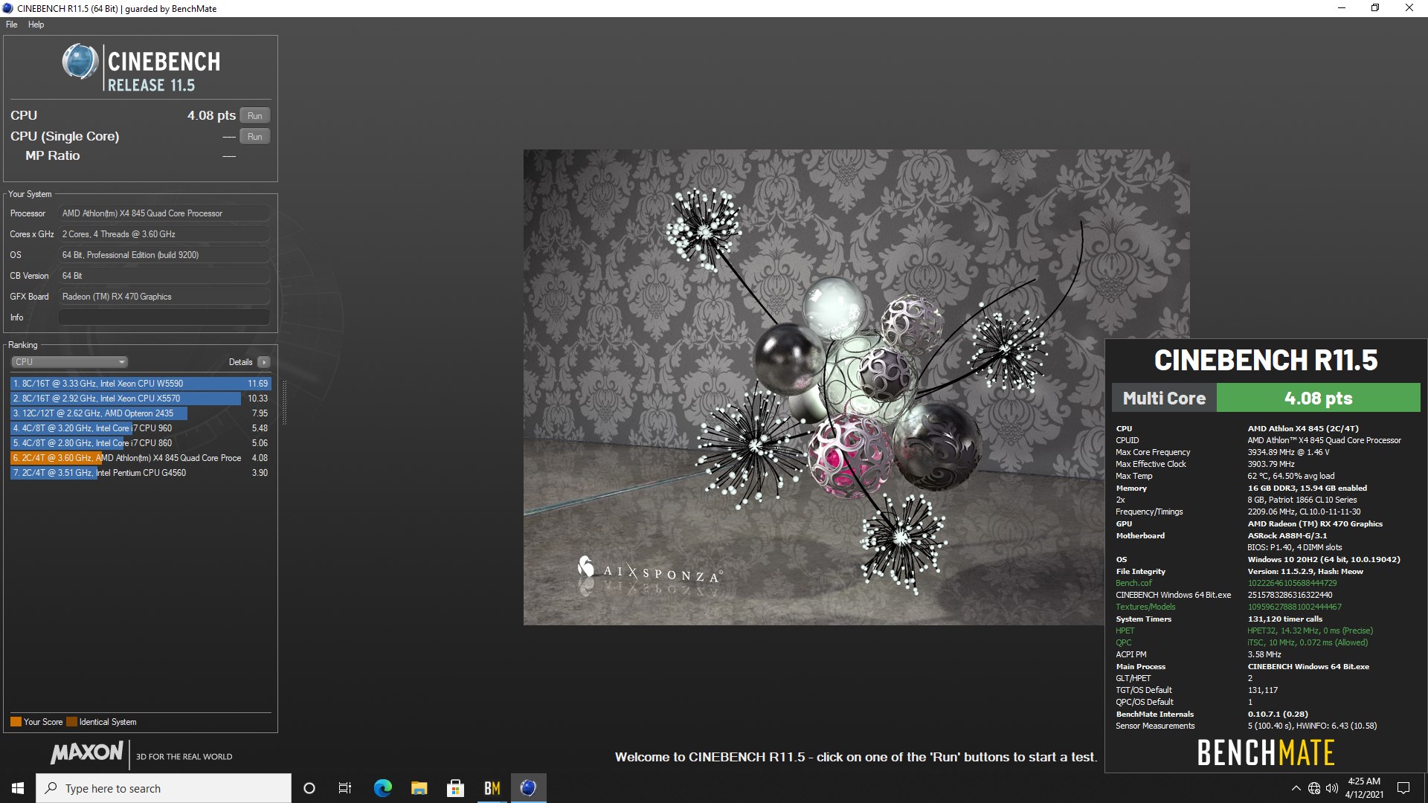The image size is (1428, 803).
Task: Launch Microsoft Edge from taskbar
Action: pos(382,788)
